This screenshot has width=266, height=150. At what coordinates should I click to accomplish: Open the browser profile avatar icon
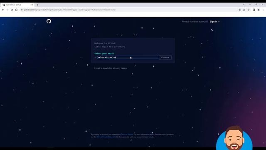pos(259,10)
